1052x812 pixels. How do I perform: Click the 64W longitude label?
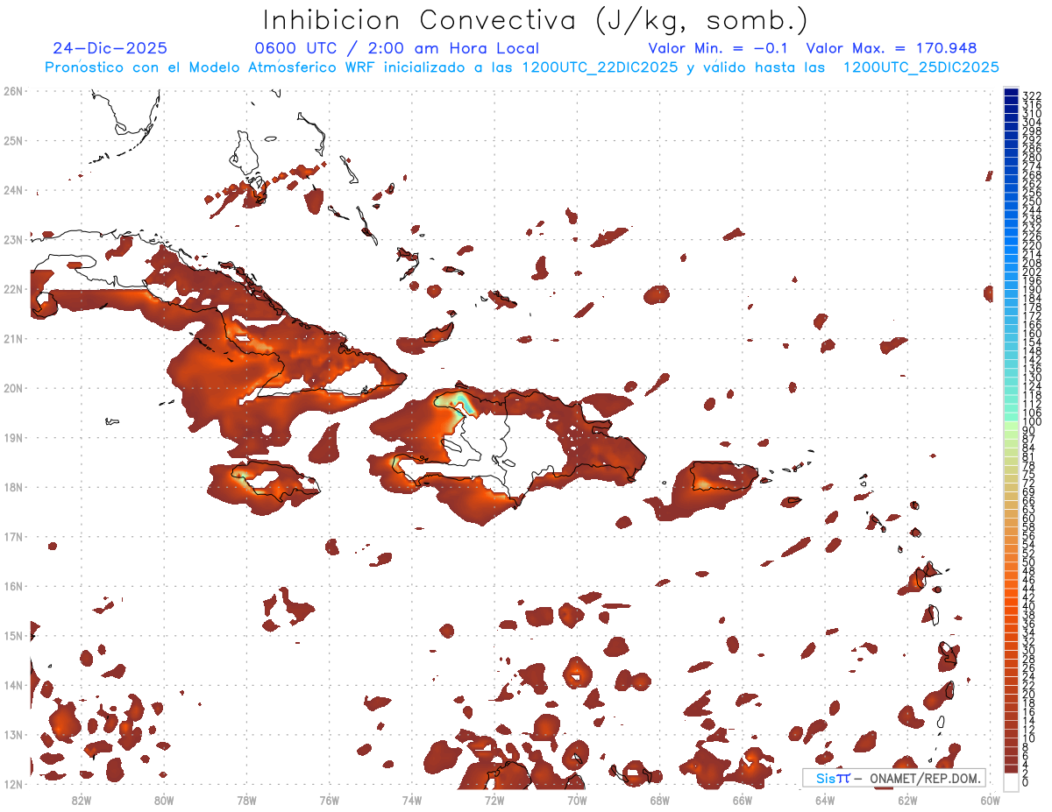click(x=825, y=799)
